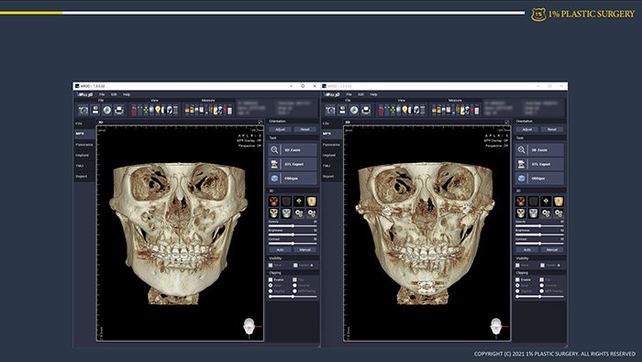Choose the gray skull 3D preset, left window
This screenshot has height=362, width=642.
tap(286, 213)
